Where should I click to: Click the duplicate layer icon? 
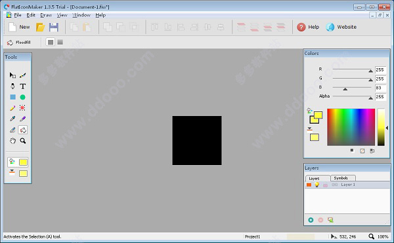[x=330, y=220]
